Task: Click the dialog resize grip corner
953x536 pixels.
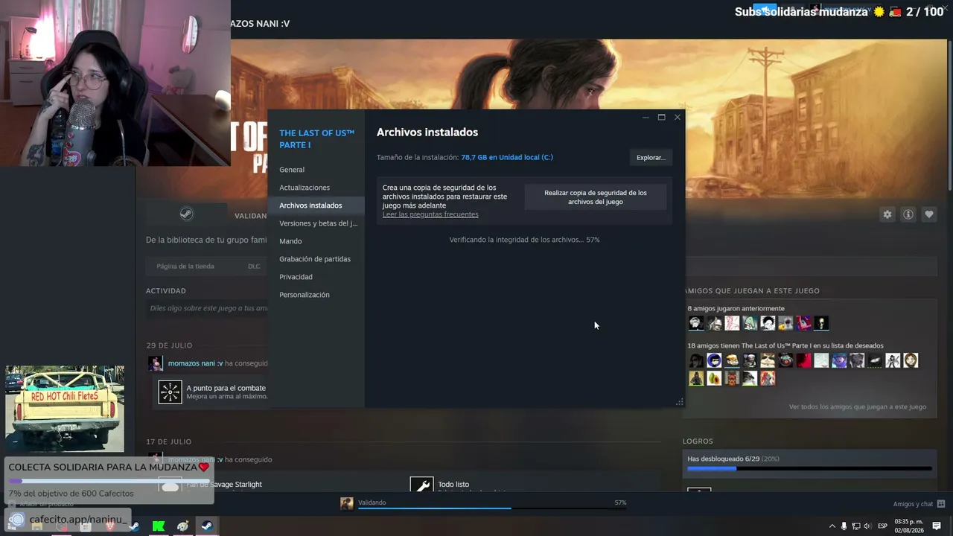Action: [679, 402]
